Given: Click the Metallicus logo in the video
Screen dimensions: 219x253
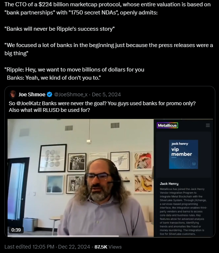Looking at the screenshot, I should point(167,125).
